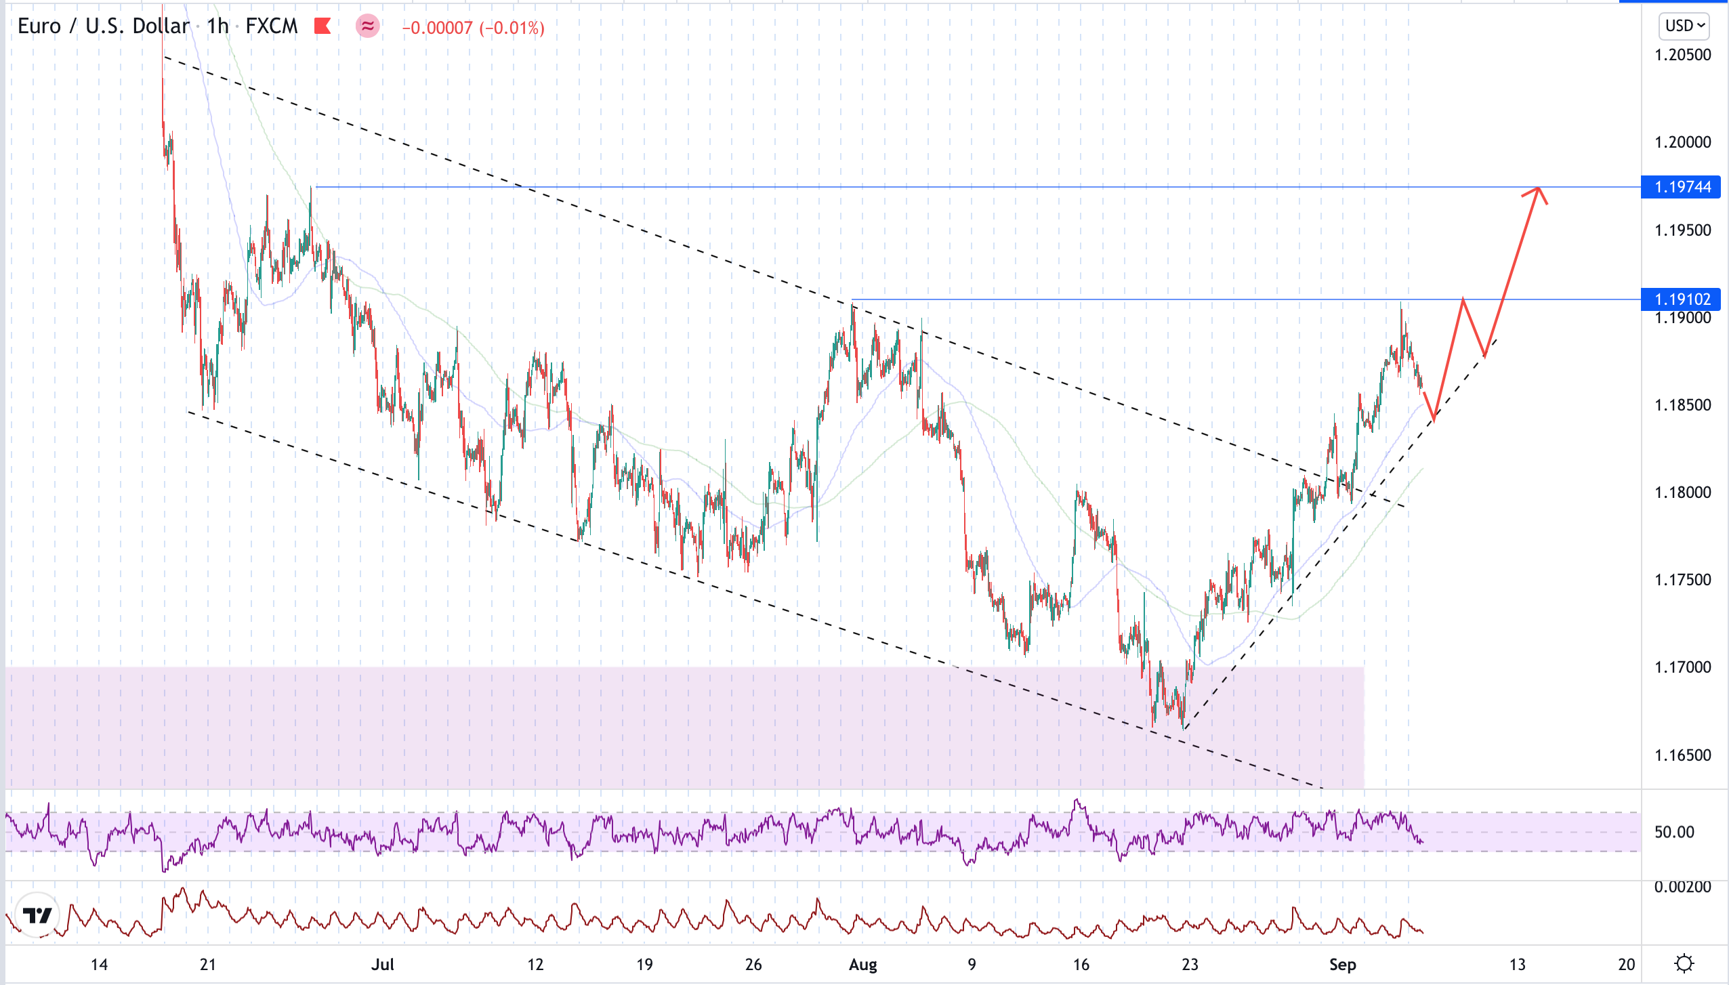Click the Aug label on the time axis
Screen dimensions: 1729x985
[862, 965]
